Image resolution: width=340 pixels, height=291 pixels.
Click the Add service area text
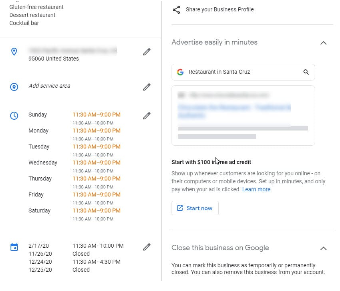(49, 86)
